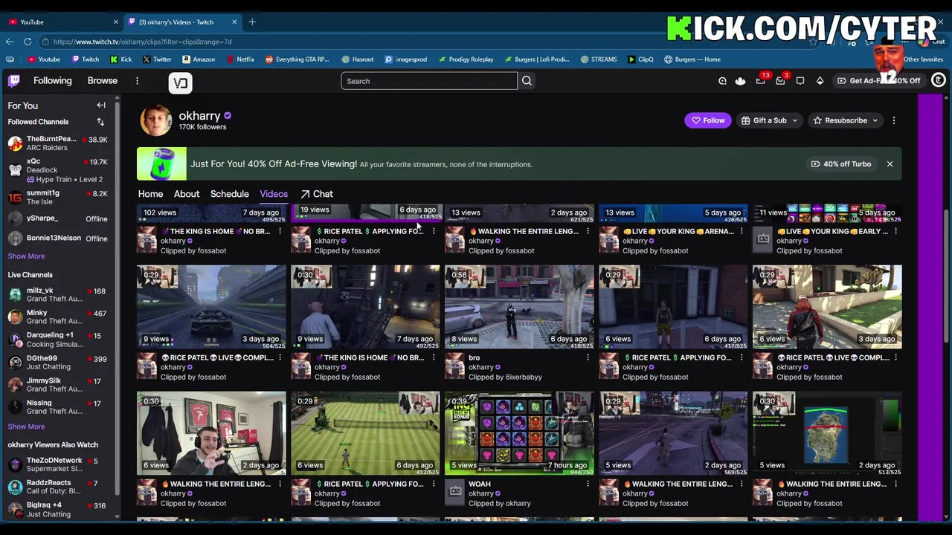Open the Twitter bookmark
Screen dimensions: 952x535
(157, 59)
